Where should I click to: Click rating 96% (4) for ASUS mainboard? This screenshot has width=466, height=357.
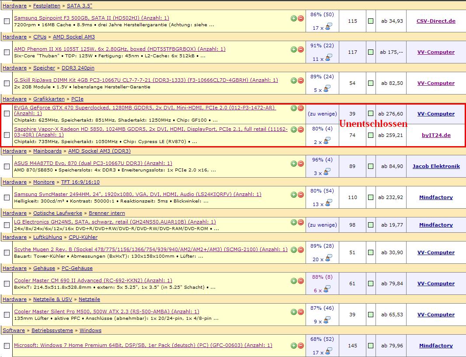[x=322, y=160]
